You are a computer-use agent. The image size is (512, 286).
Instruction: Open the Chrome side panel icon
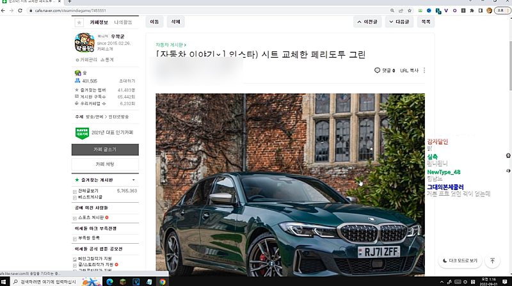click(x=481, y=10)
